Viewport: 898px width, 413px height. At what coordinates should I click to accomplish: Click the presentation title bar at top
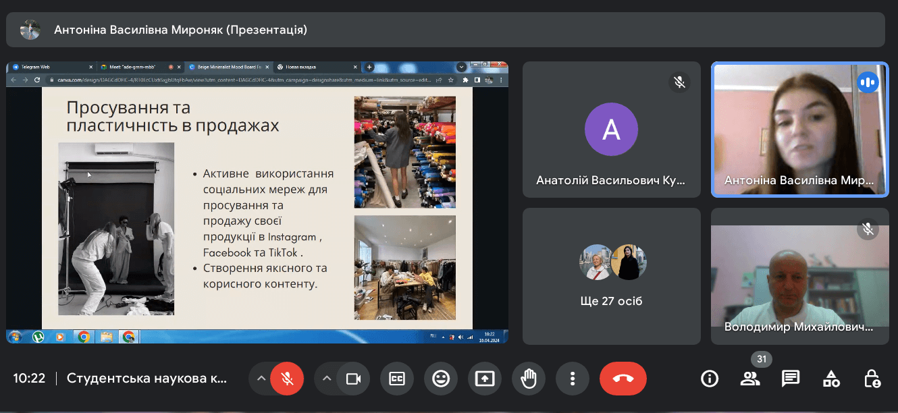tap(446, 30)
